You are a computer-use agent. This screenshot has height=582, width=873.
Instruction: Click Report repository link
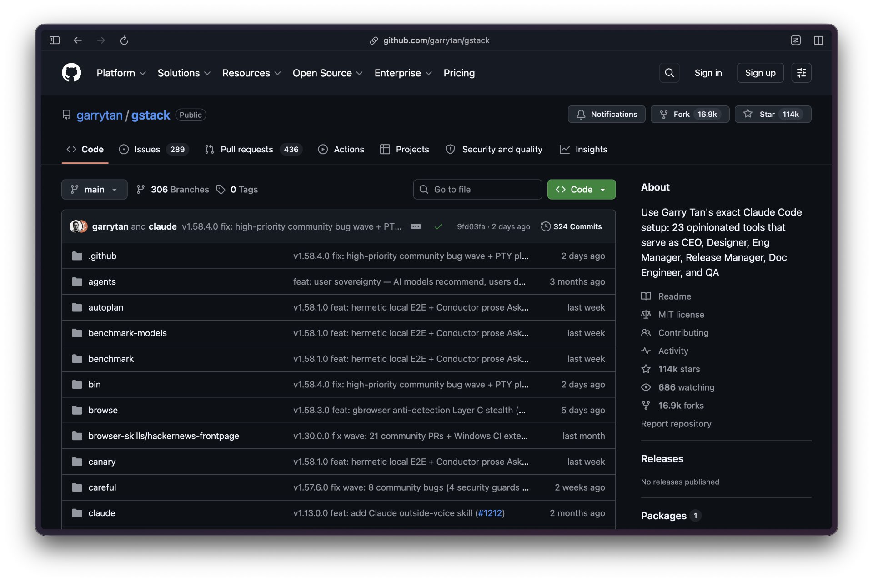click(x=676, y=424)
